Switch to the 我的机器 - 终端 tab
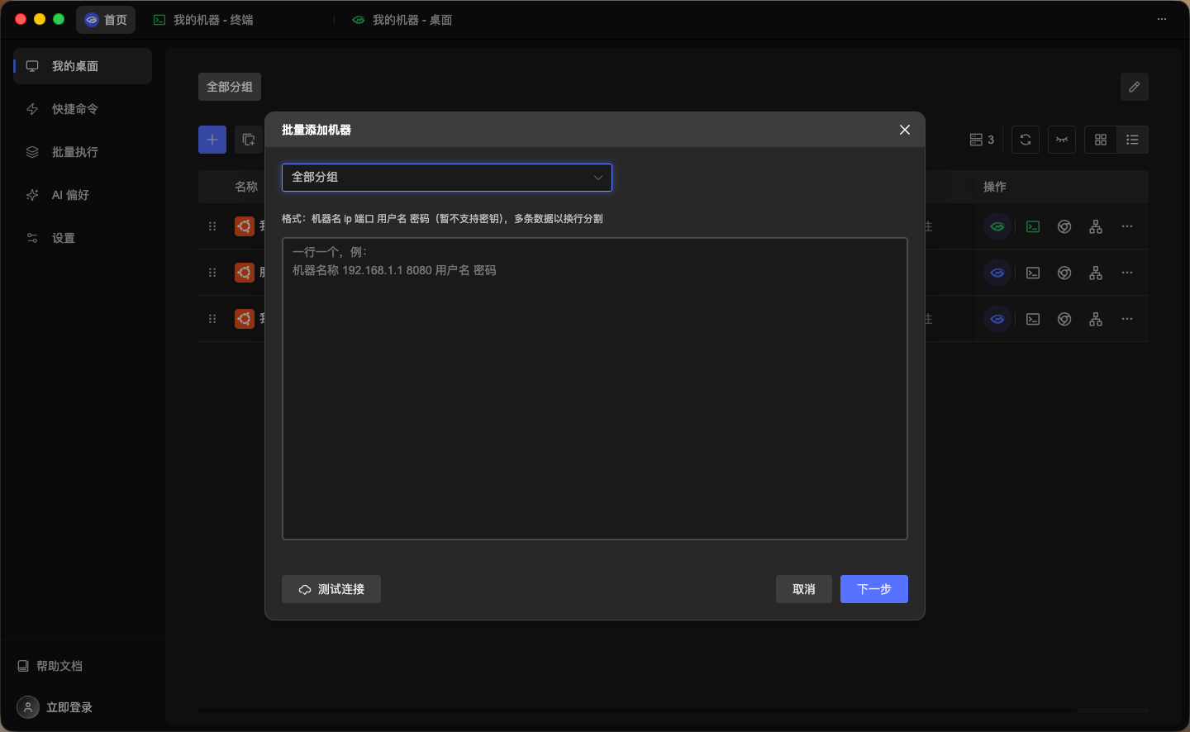The width and height of the screenshot is (1190, 732). click(204, 20)
